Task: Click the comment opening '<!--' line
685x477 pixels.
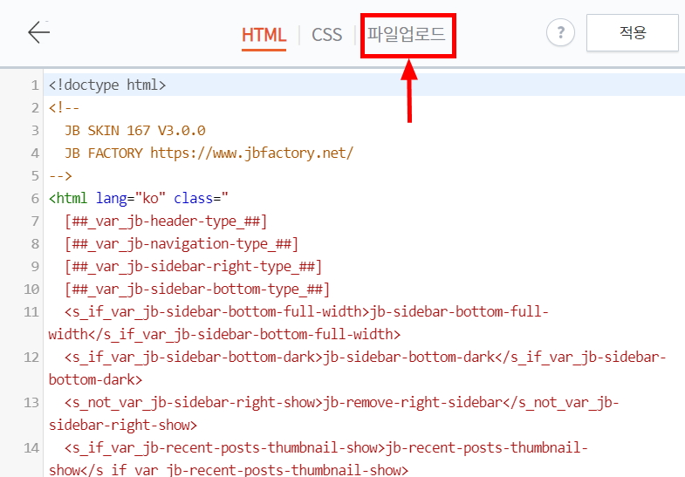Action: click(64, 108)
